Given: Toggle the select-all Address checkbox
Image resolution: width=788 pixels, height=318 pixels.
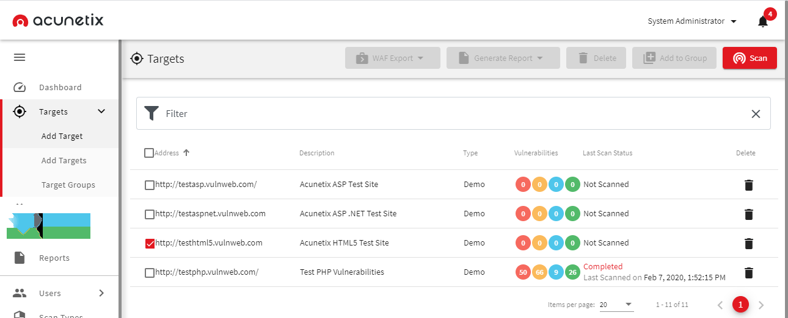Looking at the screenshot, I should 149,153.
